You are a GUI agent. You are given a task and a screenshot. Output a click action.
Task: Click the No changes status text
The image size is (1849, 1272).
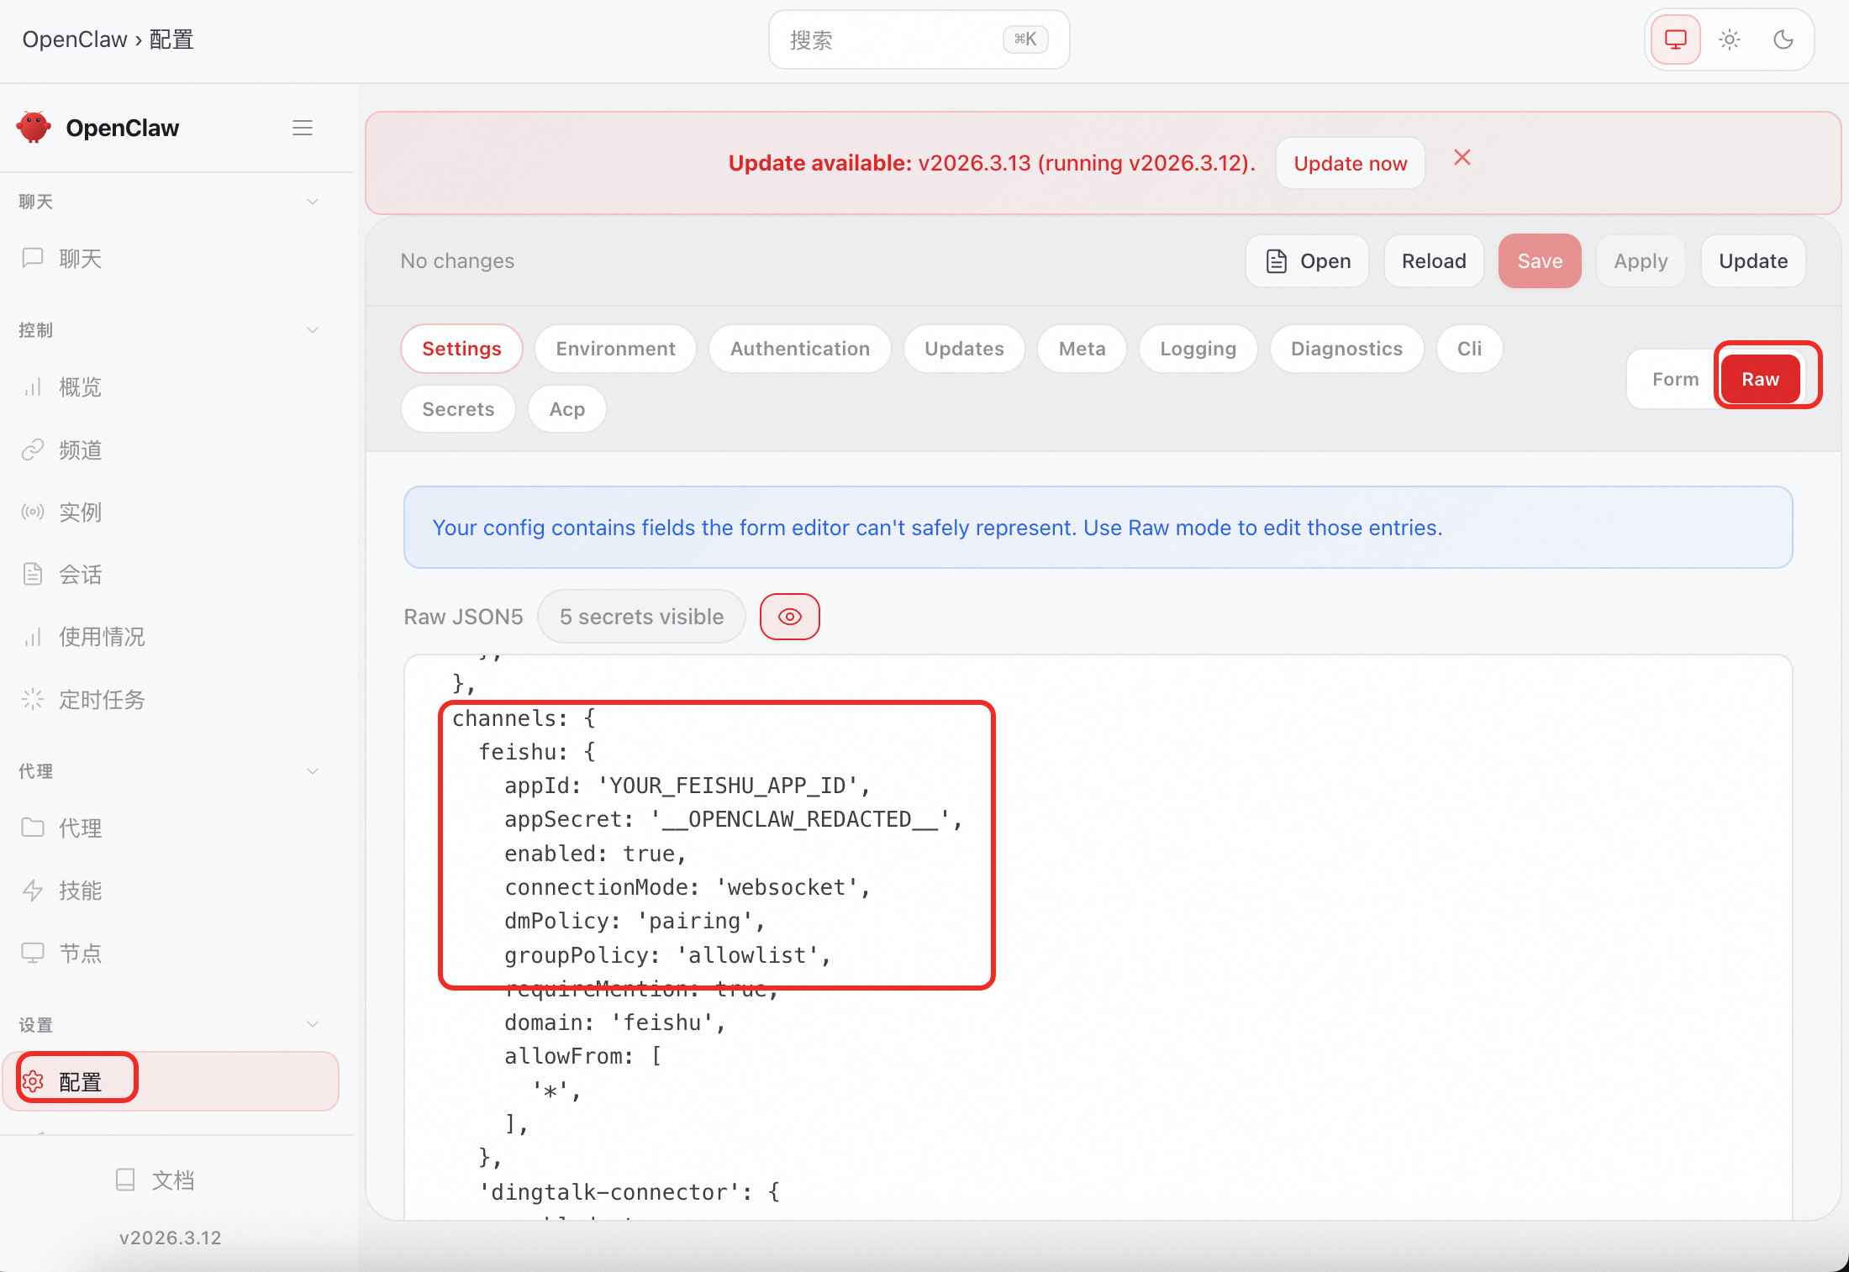pyautogui.click(x=457, y=261)
